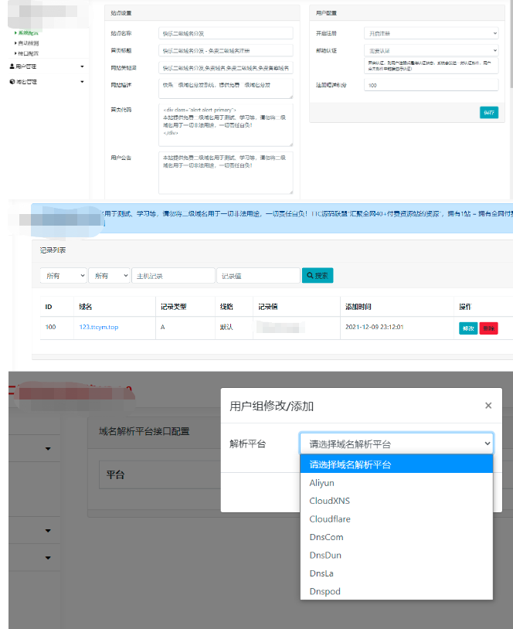Image resolution: width=513 pixels, height=629 pixels.
Task: Open the 开启注册 registration dropdown
Action: click(431, 33)
